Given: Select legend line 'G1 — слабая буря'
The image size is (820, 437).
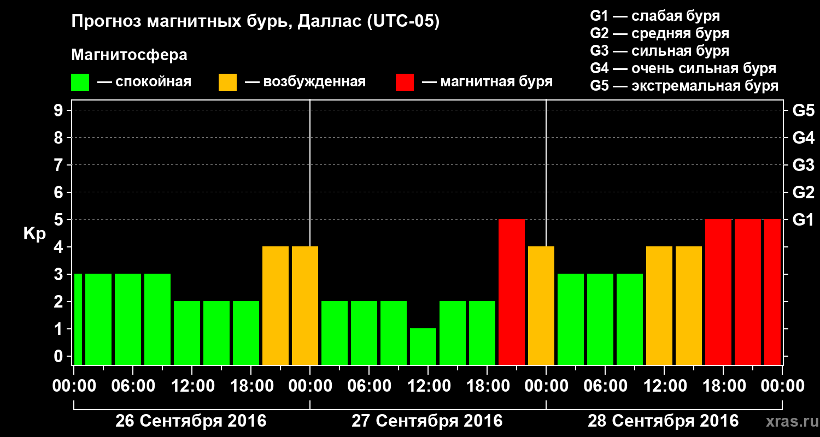Looking at the screenshot, I should [x=655, y=16].
